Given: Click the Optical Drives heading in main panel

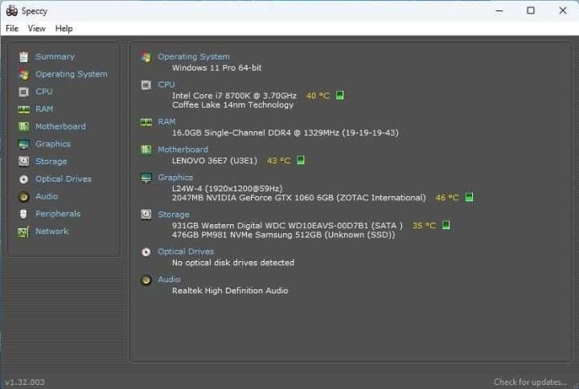Looking at the screenshot, I should tap(186, 252).
